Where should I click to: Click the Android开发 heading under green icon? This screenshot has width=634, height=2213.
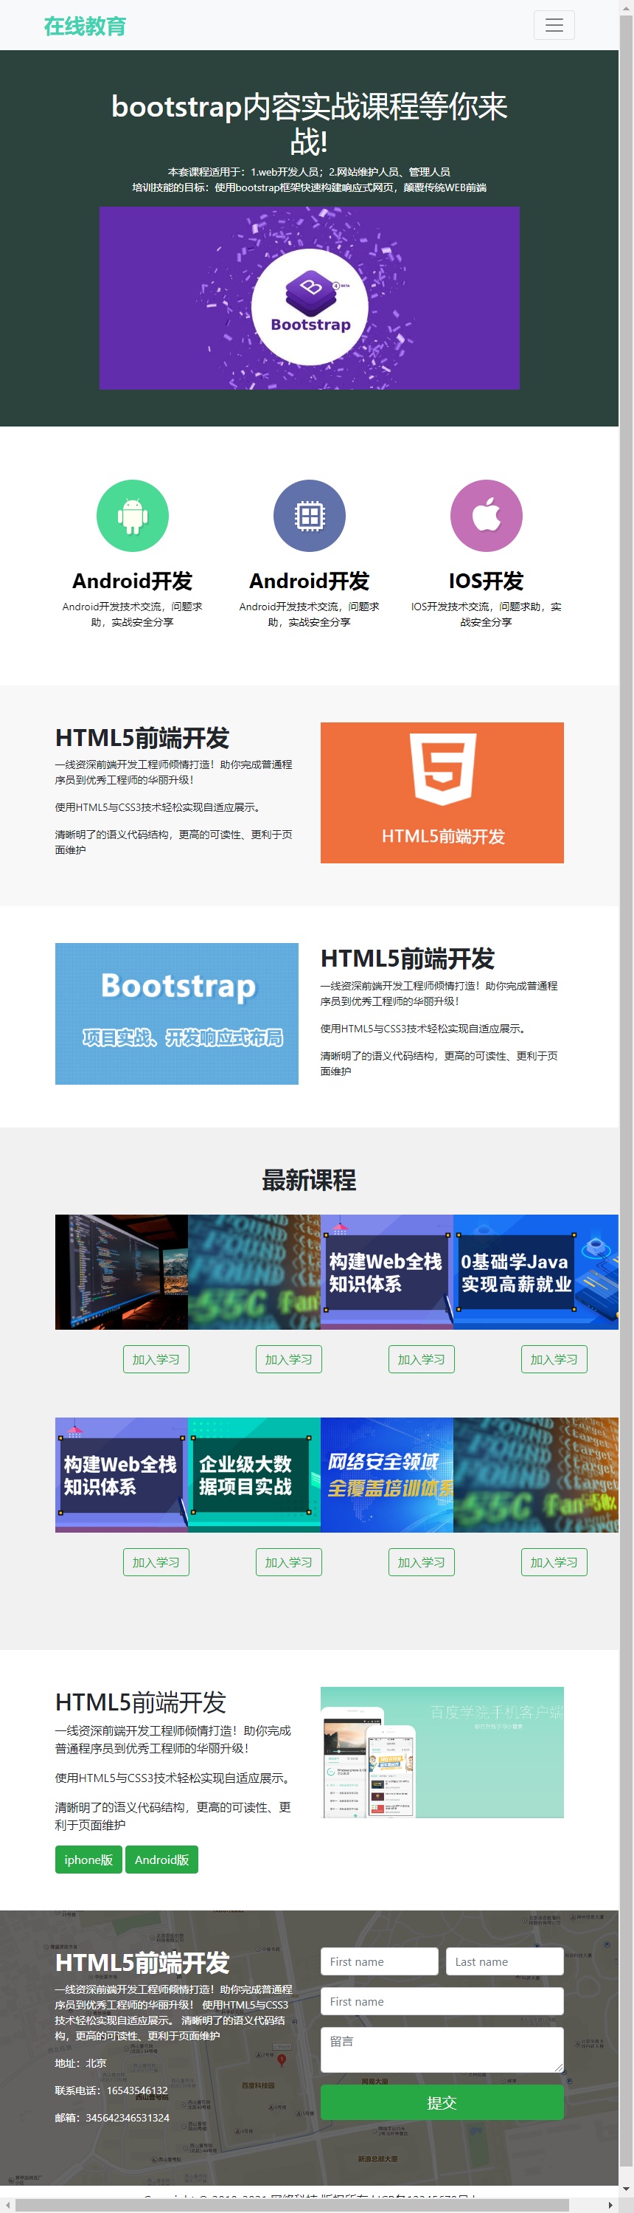coord(132,581)
